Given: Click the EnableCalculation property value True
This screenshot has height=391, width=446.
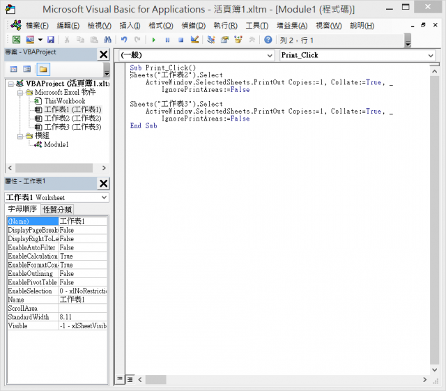Looking at the screenshot, I should (x=83, y=256).
